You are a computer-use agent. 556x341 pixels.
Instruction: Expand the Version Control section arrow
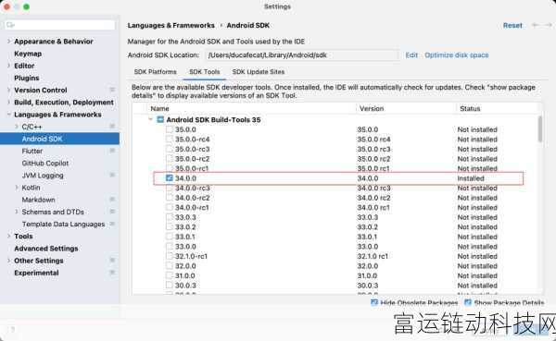click(9, 90)
